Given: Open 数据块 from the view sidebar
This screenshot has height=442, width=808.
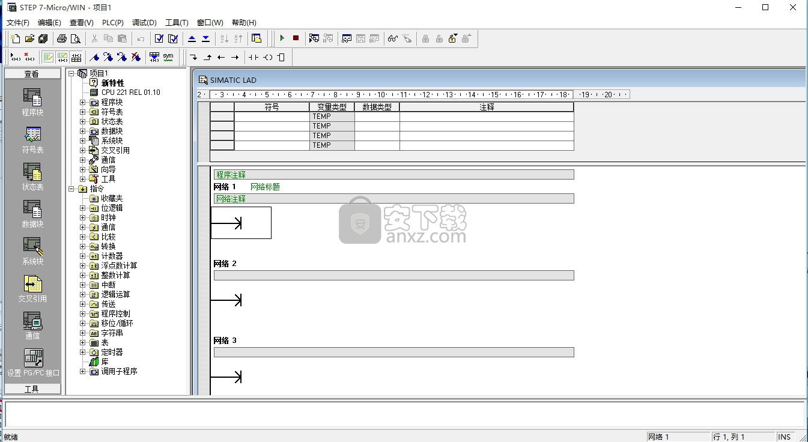Looking at the screenshot, I should (32, 214).
